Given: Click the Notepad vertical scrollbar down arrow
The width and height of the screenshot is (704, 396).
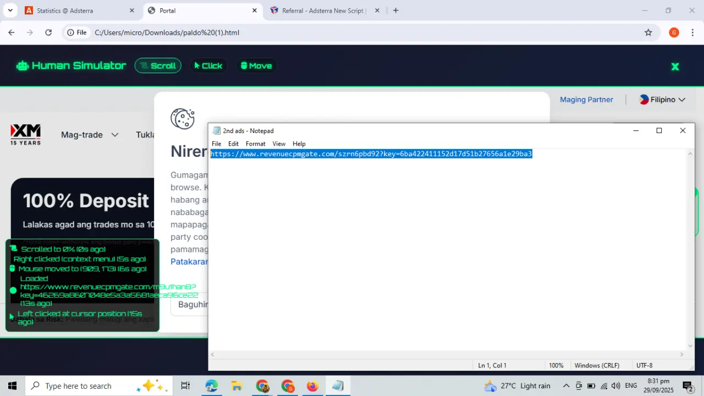Looking at the screenshot, I should 691,346.
